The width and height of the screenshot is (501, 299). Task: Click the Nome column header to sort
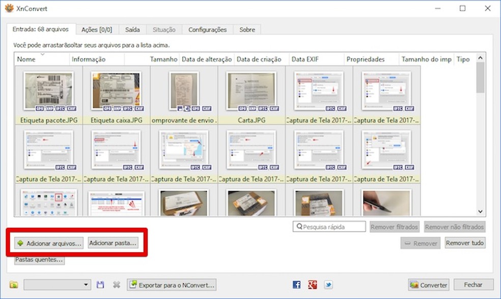tap(27, 58)
